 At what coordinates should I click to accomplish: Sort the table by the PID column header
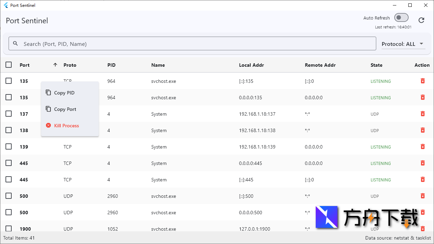(x=111, y=65)
